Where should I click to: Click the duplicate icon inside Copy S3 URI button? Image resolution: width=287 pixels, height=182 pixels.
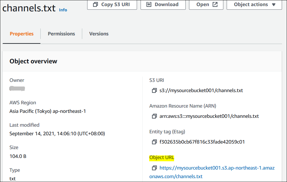(x=95, y=4)
